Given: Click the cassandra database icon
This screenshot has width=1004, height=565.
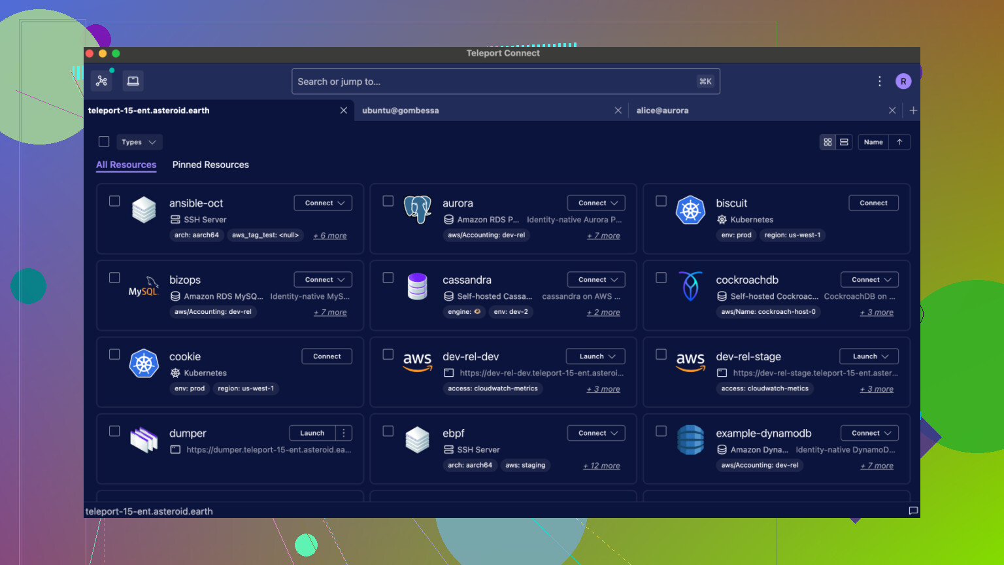Looking at the screenshot, I should point(417,286).
